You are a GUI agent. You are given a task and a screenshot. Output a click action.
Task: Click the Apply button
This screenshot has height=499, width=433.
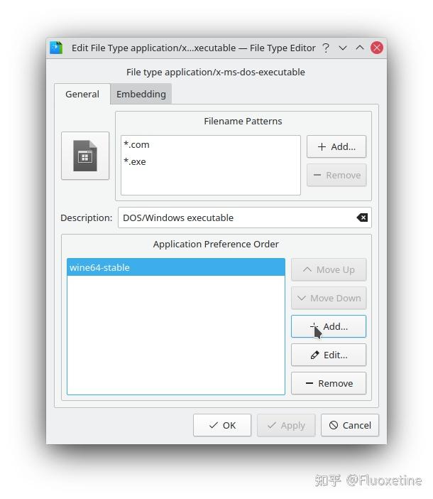pos(286,426)
